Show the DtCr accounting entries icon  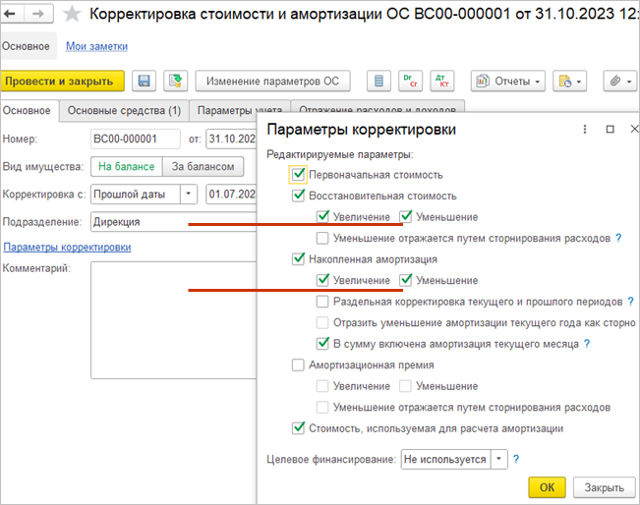click(x=409, y=81)
